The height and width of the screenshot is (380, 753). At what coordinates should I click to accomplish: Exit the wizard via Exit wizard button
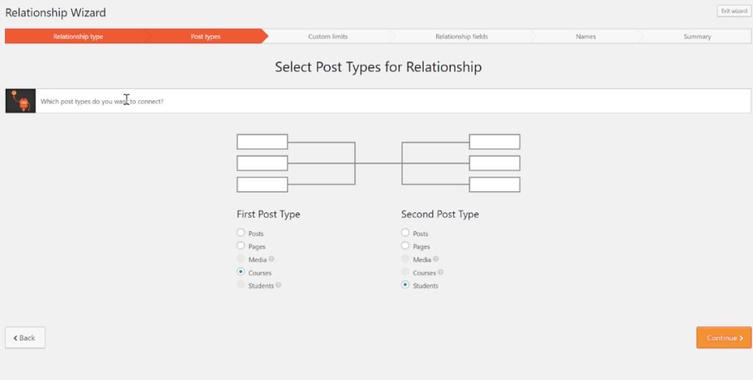tap(734, 11)
